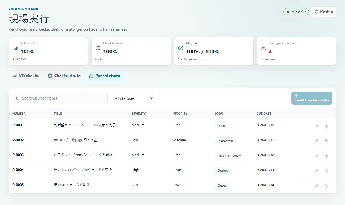The width and height of the screenshot is (345, 205).
Task: Click the Checklist runs list icon
Action: pos(98,48)
